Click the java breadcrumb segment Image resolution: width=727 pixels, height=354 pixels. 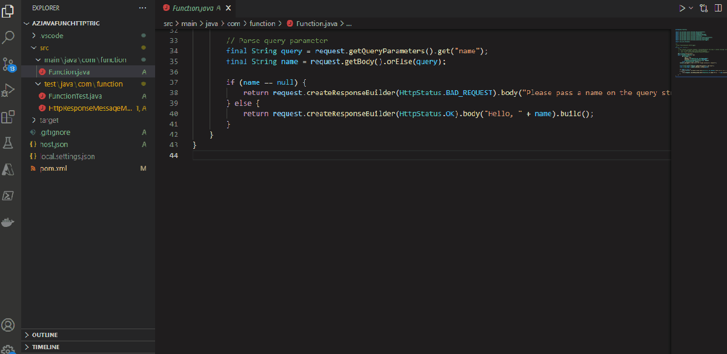click(x=211, y=24)
